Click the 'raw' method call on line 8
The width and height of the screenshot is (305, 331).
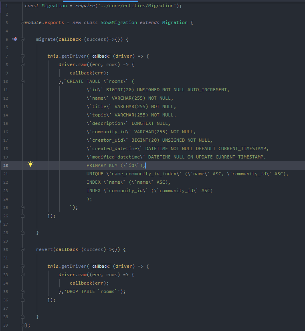tap(83, 64)
